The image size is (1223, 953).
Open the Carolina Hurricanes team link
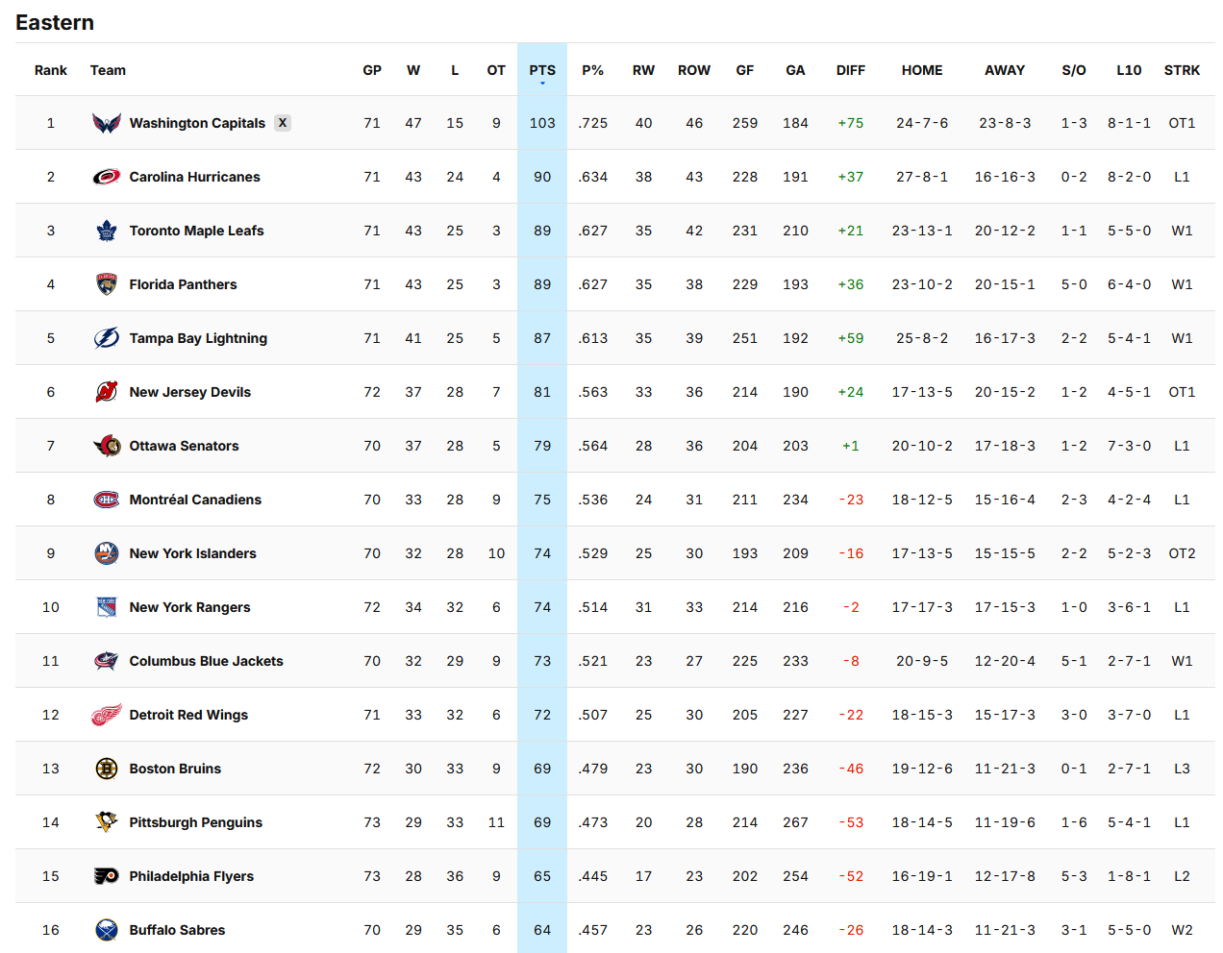pos(195,177)
